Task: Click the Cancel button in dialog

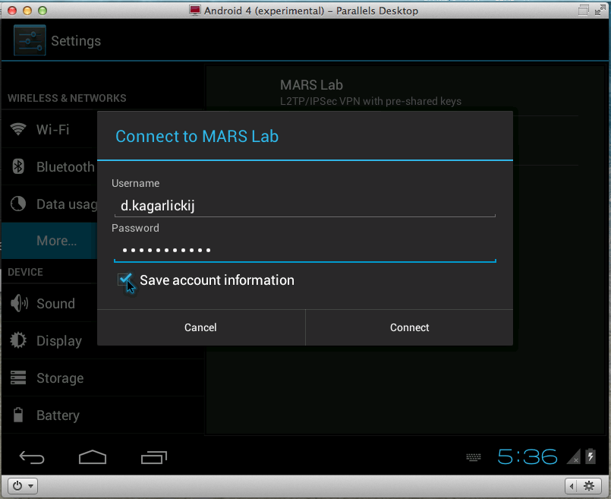Action: click(x=200, y=327)
